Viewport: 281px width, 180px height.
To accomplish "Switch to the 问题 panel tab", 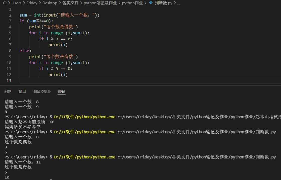I will click(8, 91).
